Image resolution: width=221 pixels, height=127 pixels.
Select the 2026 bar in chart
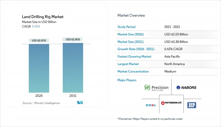tap(39, 68)
